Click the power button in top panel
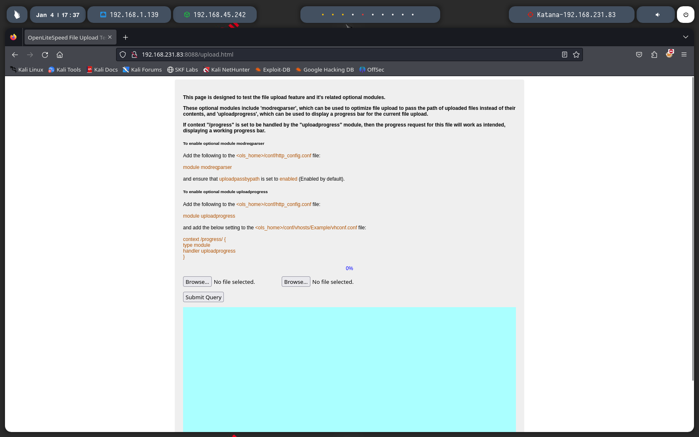Viewport: 699px width, 437px height. click(x=686, y=15)
